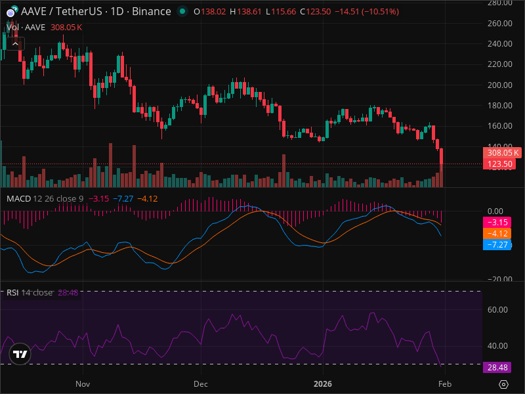Click the 200.00 price axis value
The image size is (525, 394).
pyautogui.click(x=499, y=85)
